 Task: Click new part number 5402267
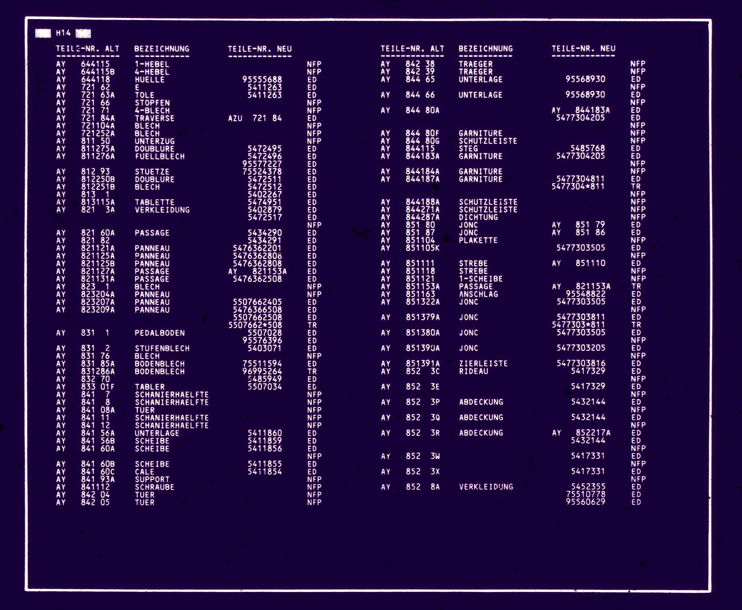265,195
